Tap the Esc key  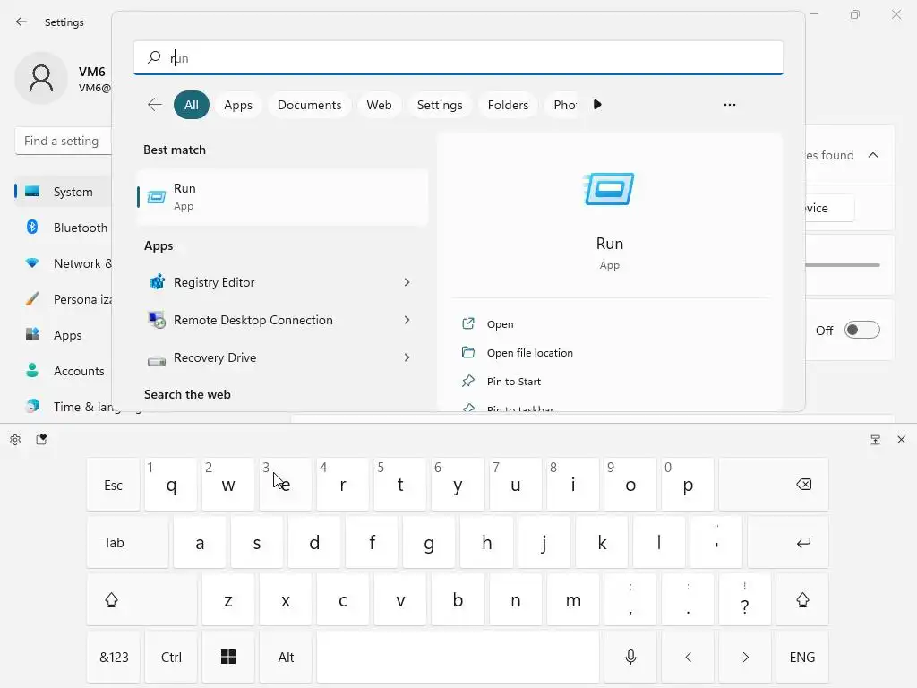tap(114, 485)
